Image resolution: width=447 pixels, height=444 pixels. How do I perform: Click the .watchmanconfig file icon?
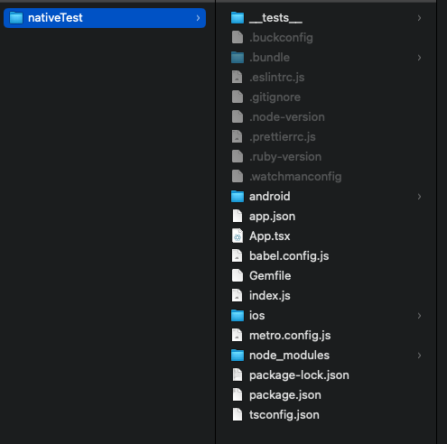pyautogui.click(x=237, y=177)
